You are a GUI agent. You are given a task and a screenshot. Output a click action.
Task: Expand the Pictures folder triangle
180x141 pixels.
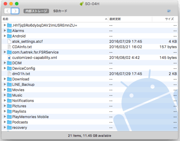click(x=5, y=106)
